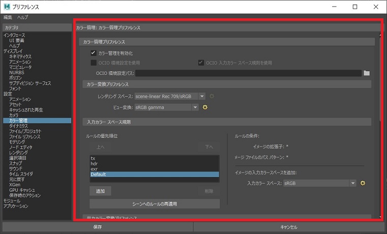This screenshot has height=234, width=387.
Task: Select レンダリング category
Action: coord(18,153)
